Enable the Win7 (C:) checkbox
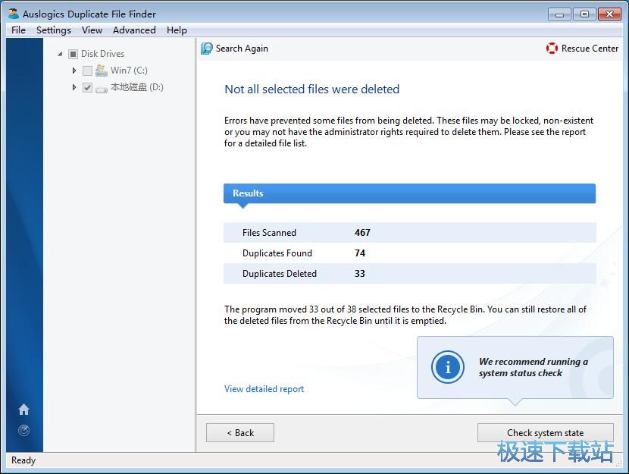This screenshot has width=629, height=474. point(87,71)
